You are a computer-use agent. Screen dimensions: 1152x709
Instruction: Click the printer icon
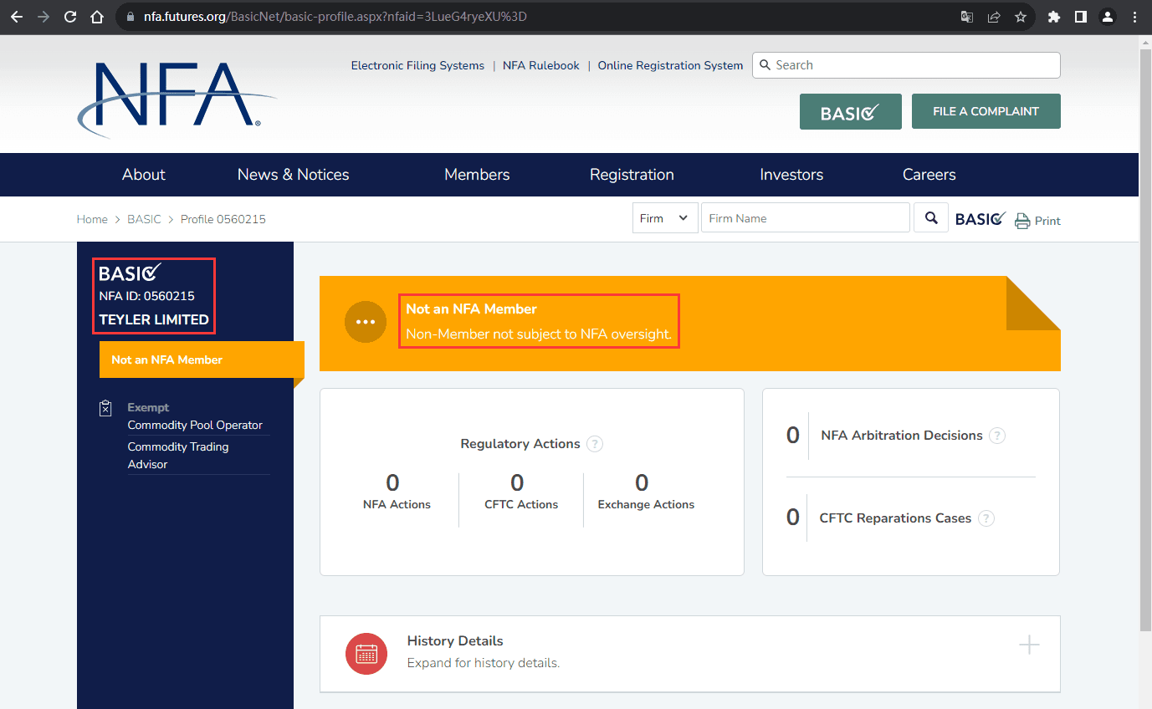(x=1022, y=221)
